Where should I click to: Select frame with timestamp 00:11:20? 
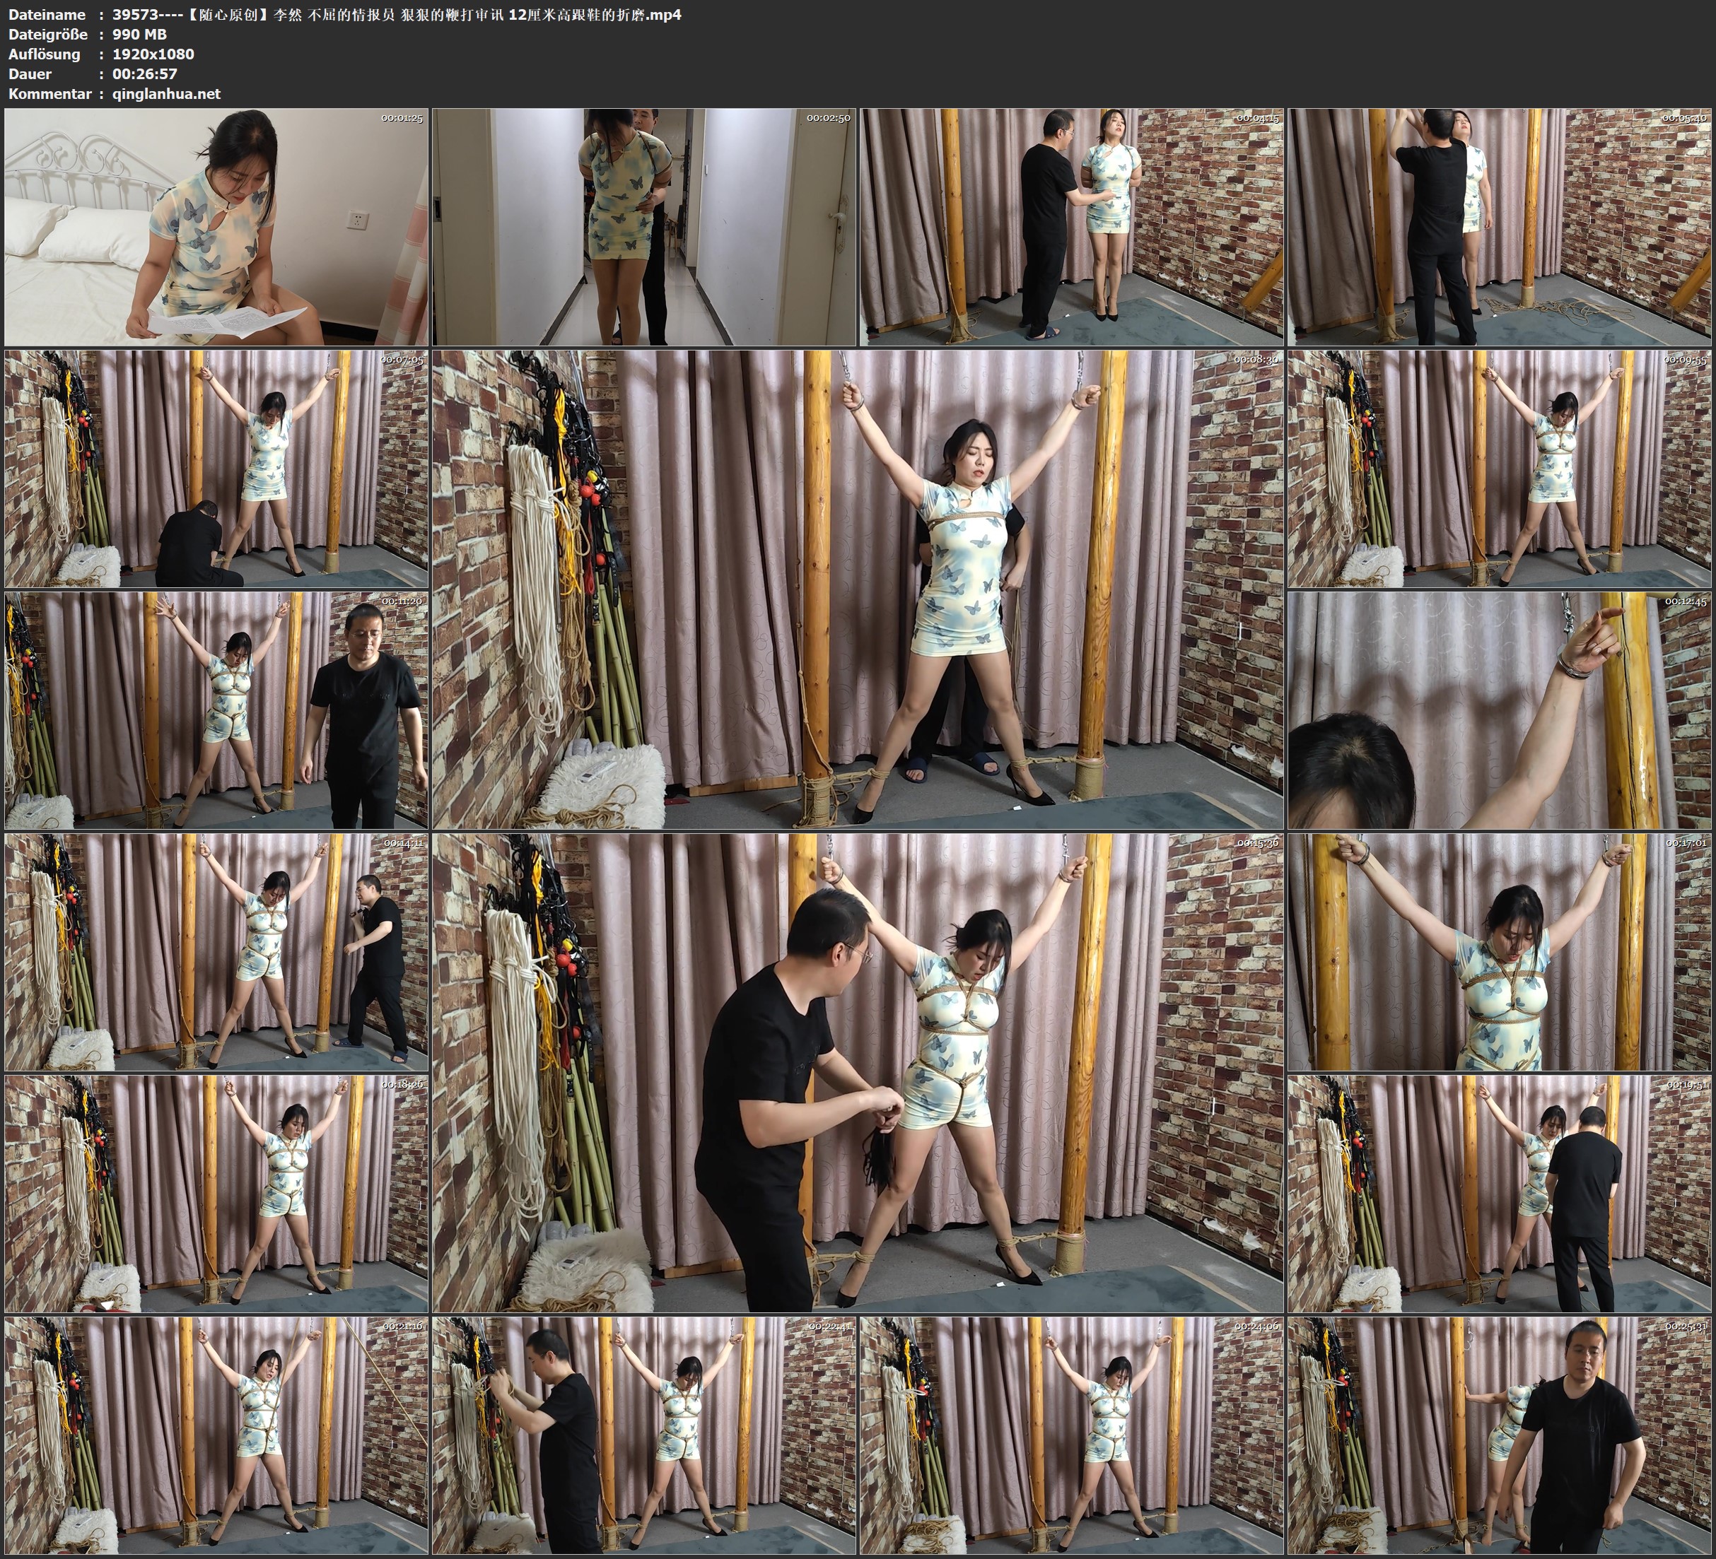[x=216, y=710]
